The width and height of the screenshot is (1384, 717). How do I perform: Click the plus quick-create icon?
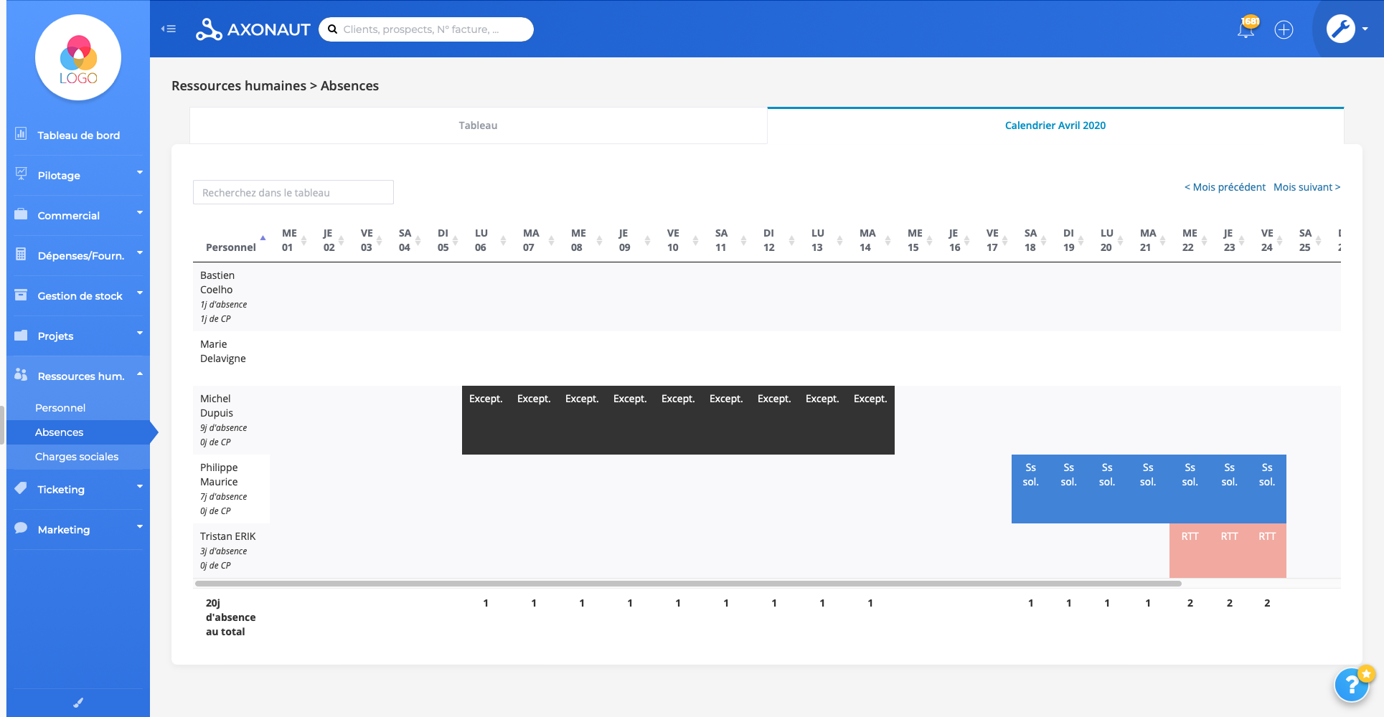tap(1284, 29)
